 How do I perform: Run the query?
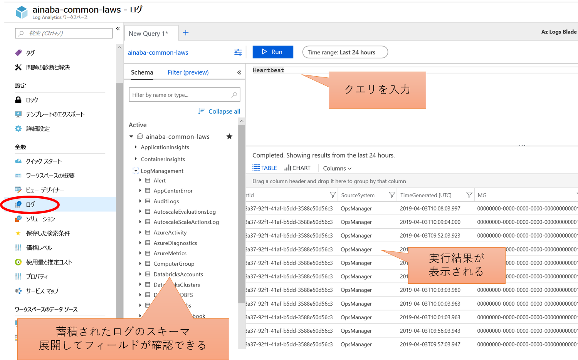[x=273, y=52]
